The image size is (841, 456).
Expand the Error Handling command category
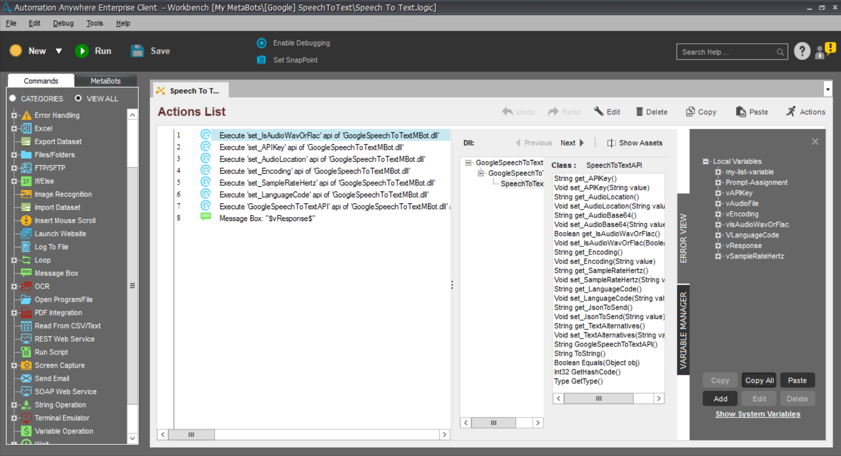[x=14, y=115]
